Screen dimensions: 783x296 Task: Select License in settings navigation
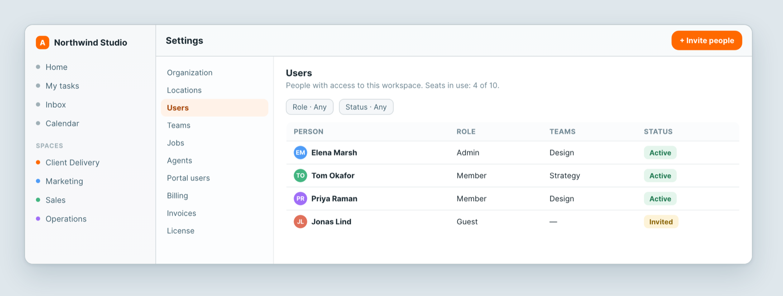point(214,231)
